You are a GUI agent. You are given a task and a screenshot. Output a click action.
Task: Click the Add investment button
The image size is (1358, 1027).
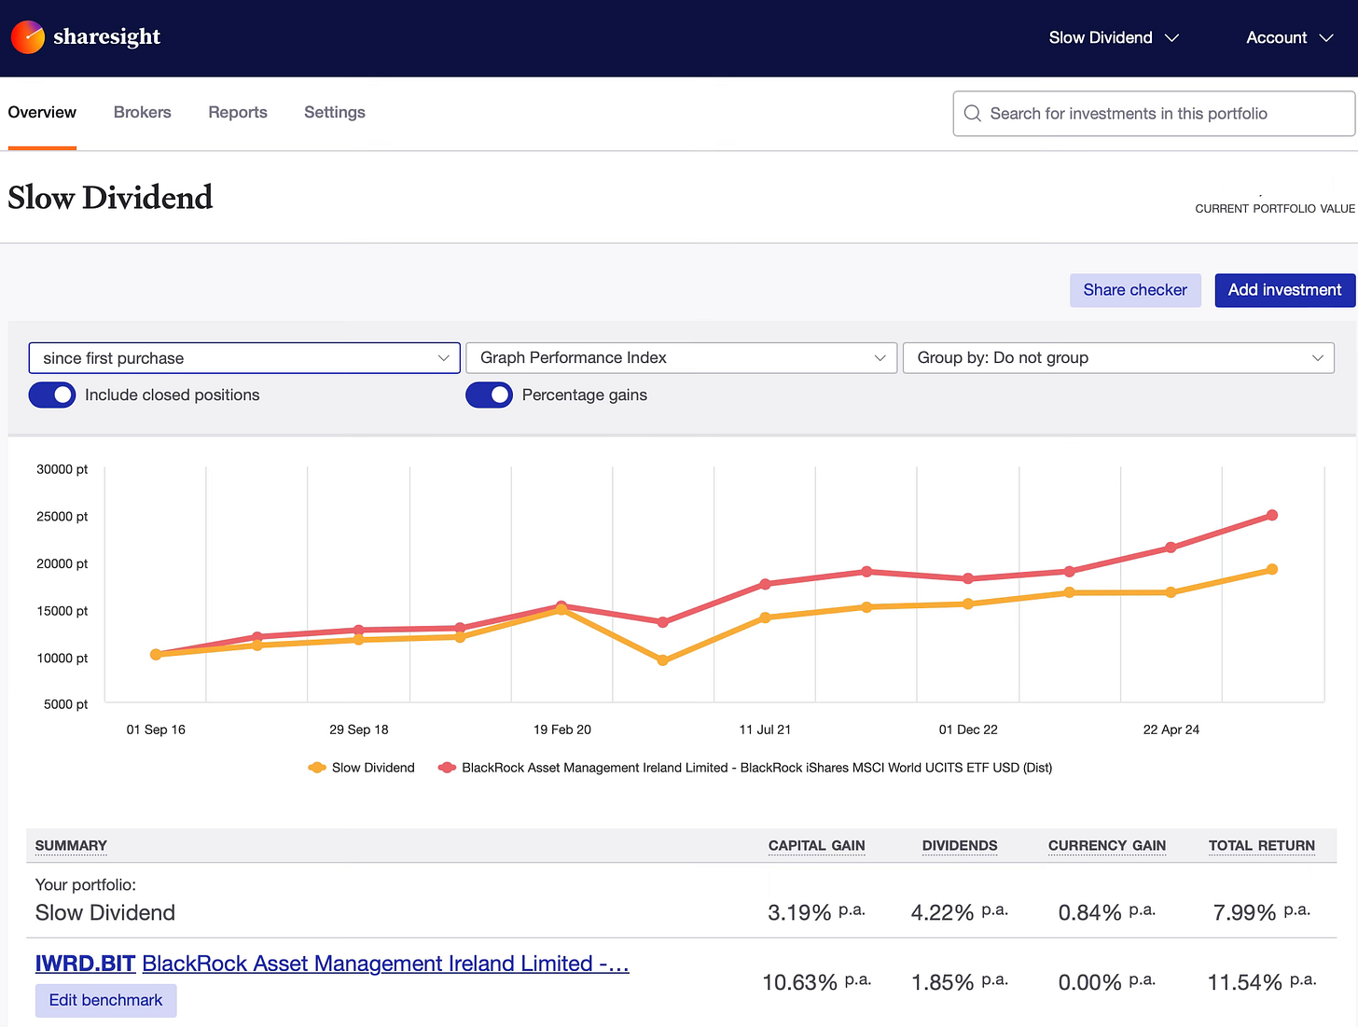coord(1284,290)
